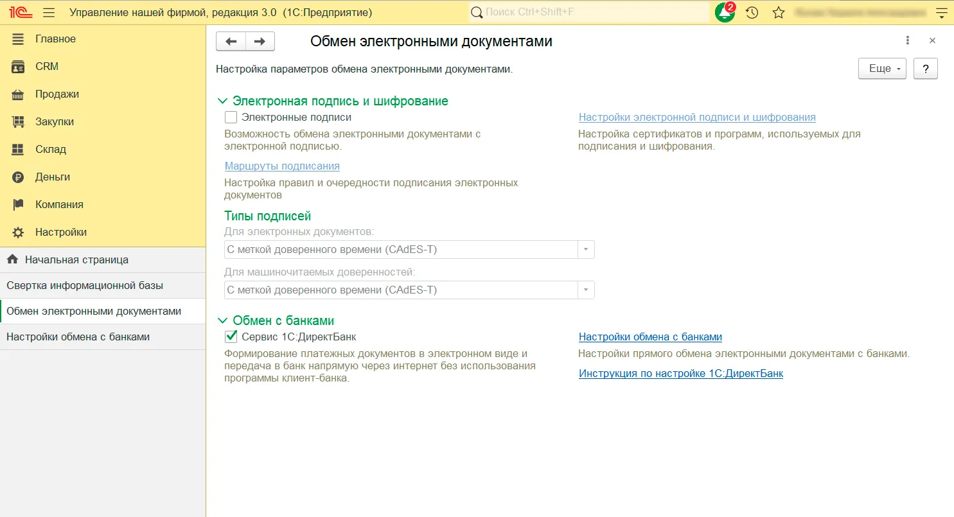
Task: Click the question mark help button
Action: pyautogui.click(x=925, y=69)
